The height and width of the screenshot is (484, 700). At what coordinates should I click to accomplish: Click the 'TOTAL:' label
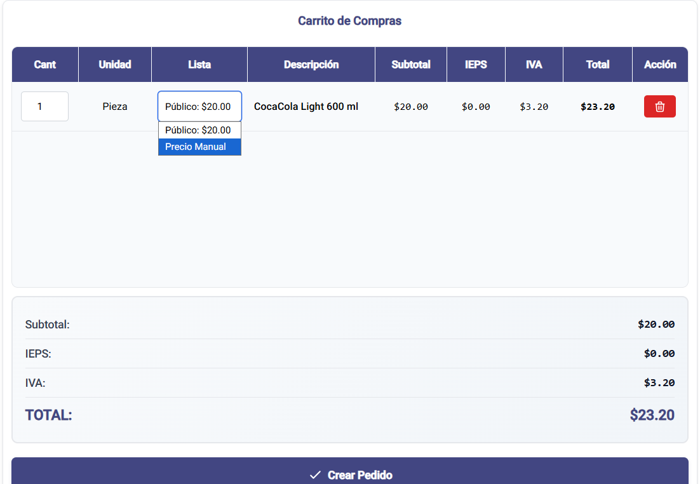pyautogui.click(x=48, y=415)
